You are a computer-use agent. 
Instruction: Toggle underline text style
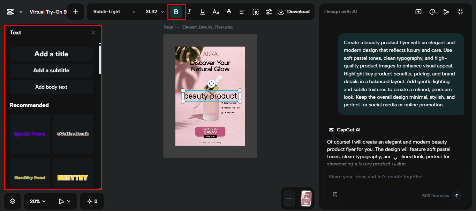point(202,12)
